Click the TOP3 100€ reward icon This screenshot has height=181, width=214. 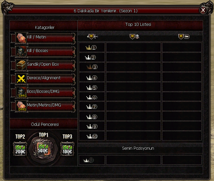point(67,149)
